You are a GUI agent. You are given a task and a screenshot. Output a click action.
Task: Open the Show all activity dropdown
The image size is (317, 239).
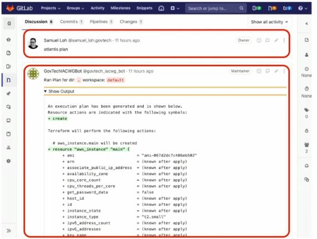click(x=269, y=22)
